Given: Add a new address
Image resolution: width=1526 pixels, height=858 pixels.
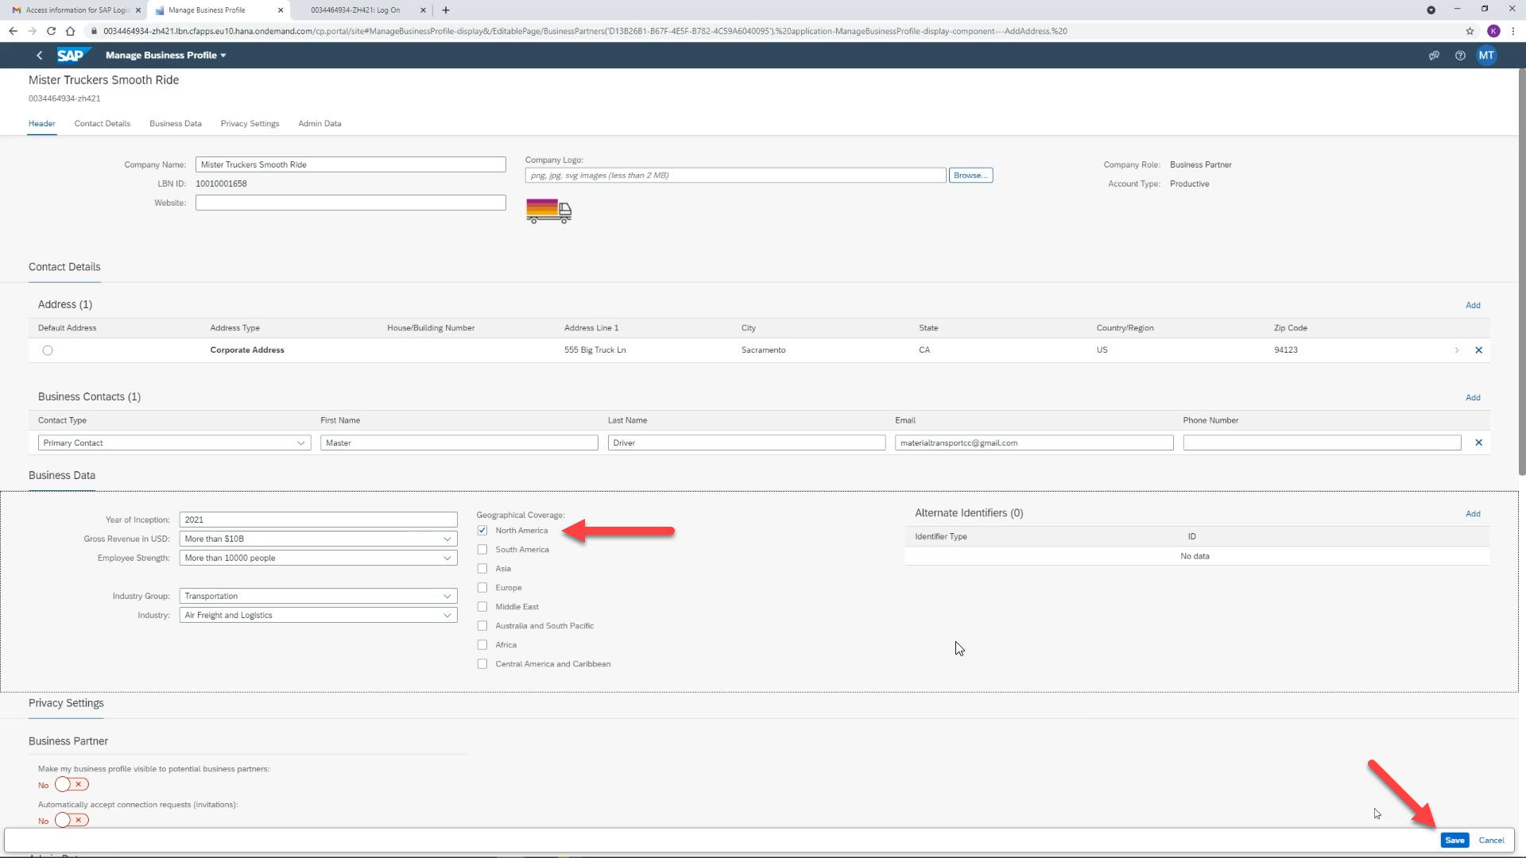Looking at the screenshot, I should tap(1473, 305).
